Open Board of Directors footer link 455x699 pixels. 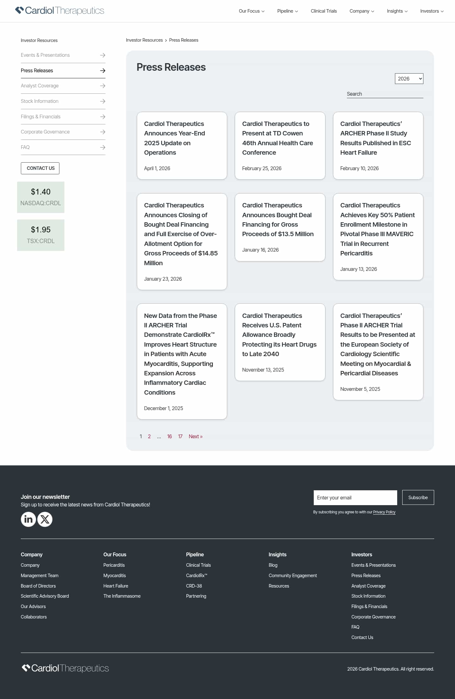tap(38, 586)
